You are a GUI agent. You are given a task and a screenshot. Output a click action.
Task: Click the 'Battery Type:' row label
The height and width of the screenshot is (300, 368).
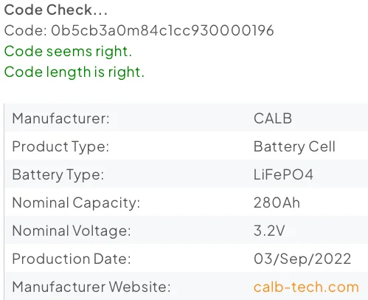click(58, 175)
